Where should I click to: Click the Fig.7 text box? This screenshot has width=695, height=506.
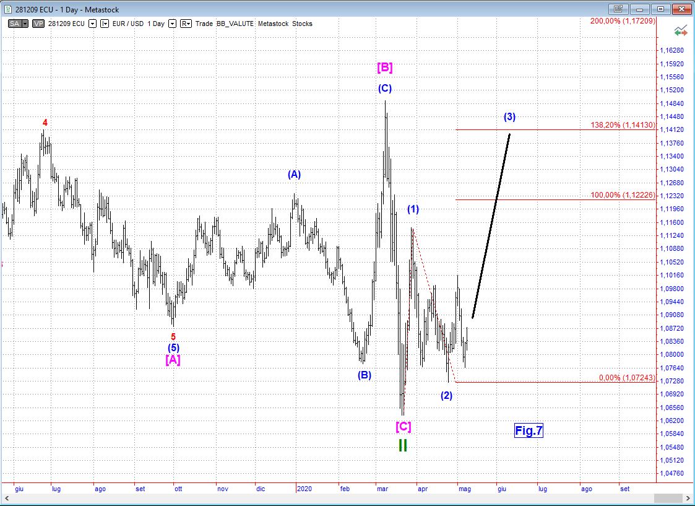click(529, 430)
